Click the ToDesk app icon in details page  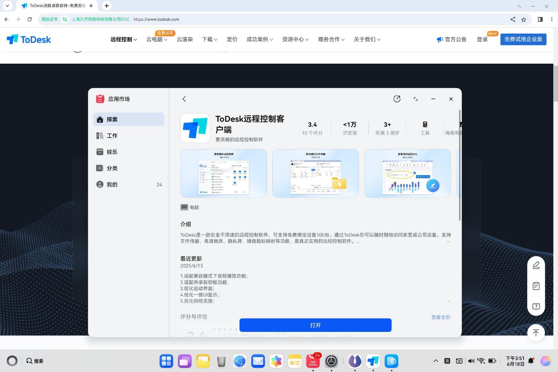(195, 128)
